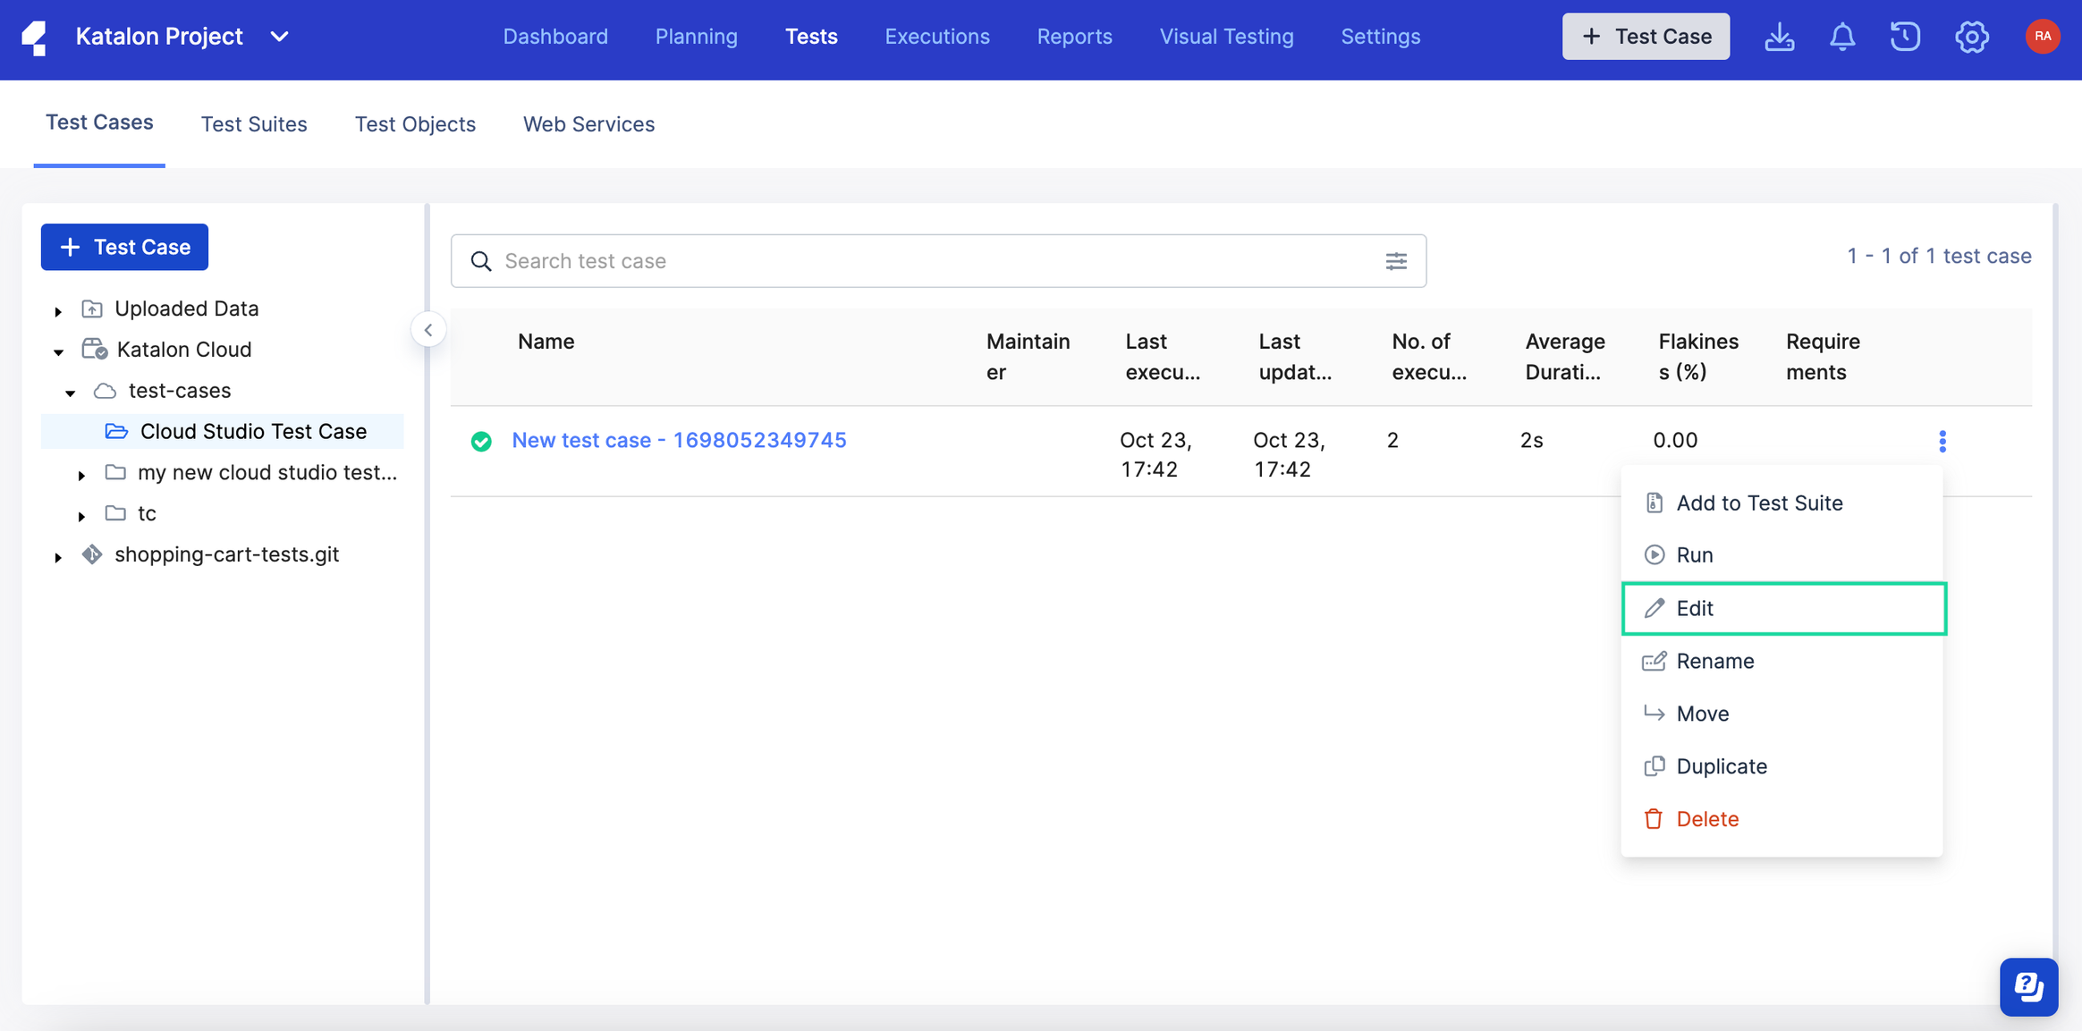Select the Test Cases tab
Viewport: 2082px width, 1031px height.
tap(99, 123)
